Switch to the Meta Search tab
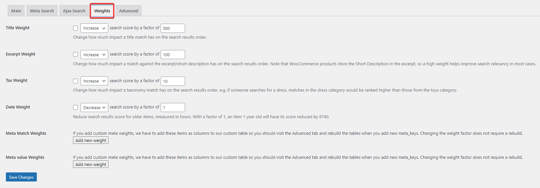The width and height of the screenshot is (540, 188). pyautogui.click(x=42, y=11)
